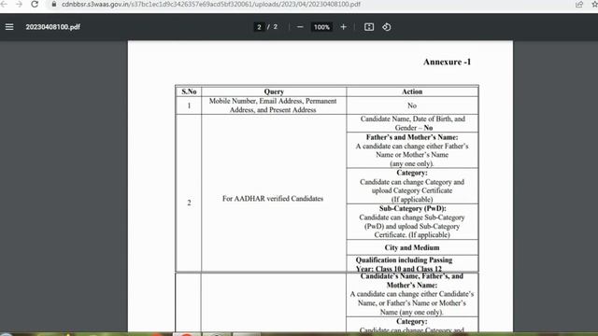Image resolution: width=598 pixels, height=336 pixels.
Task: Click 'Father's and Mother's Name:' heading
Action: tap(412, 137)
